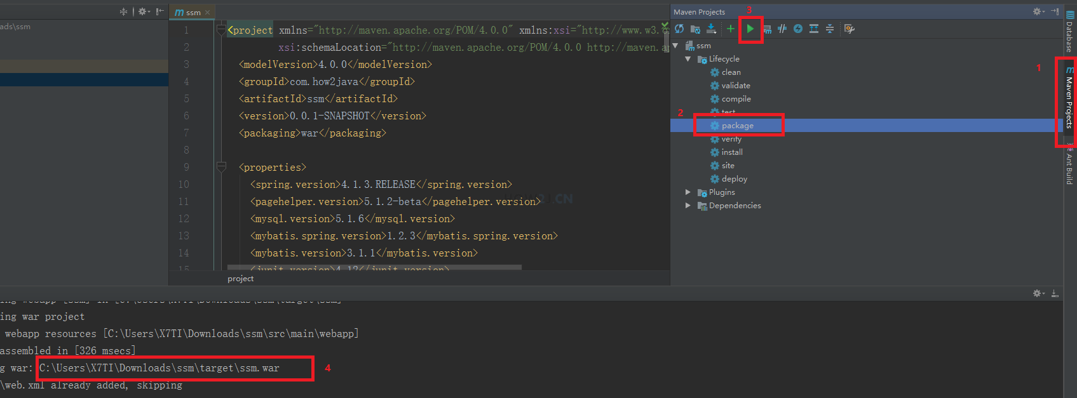Collapse the Lifecycle node

click(688, 59)
